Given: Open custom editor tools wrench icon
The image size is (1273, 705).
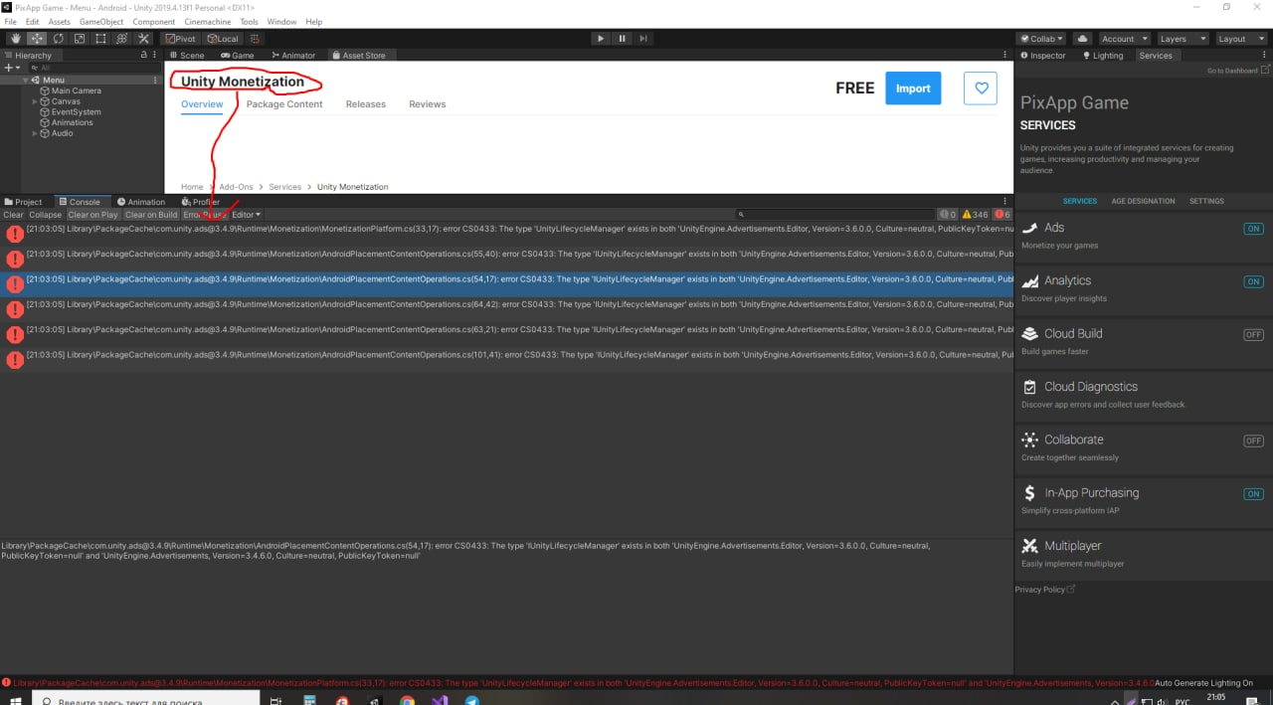Looking at the screenshot, I should [143, 39].
